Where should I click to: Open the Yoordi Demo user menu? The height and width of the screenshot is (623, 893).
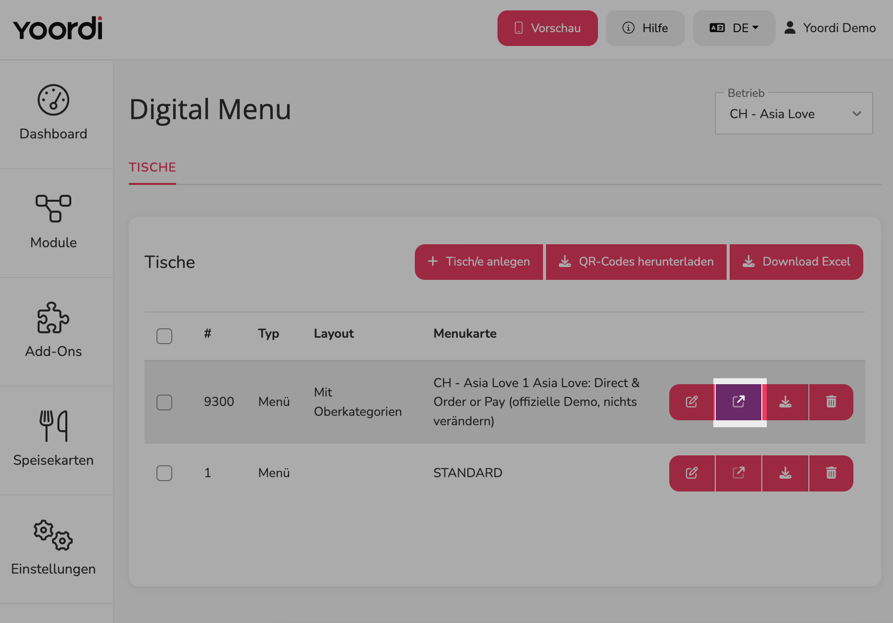coord(830,28)
